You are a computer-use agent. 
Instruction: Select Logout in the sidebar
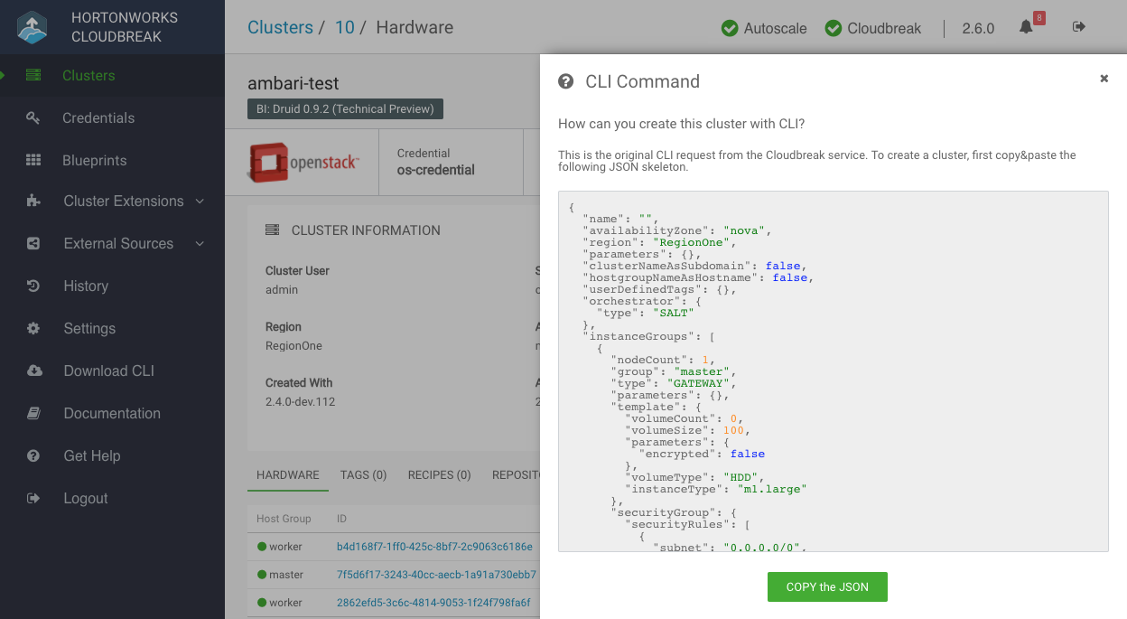point(86,498)
